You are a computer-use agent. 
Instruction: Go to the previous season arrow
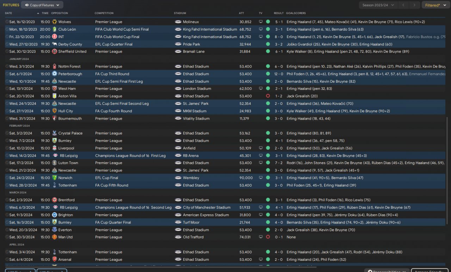(404, 5)
